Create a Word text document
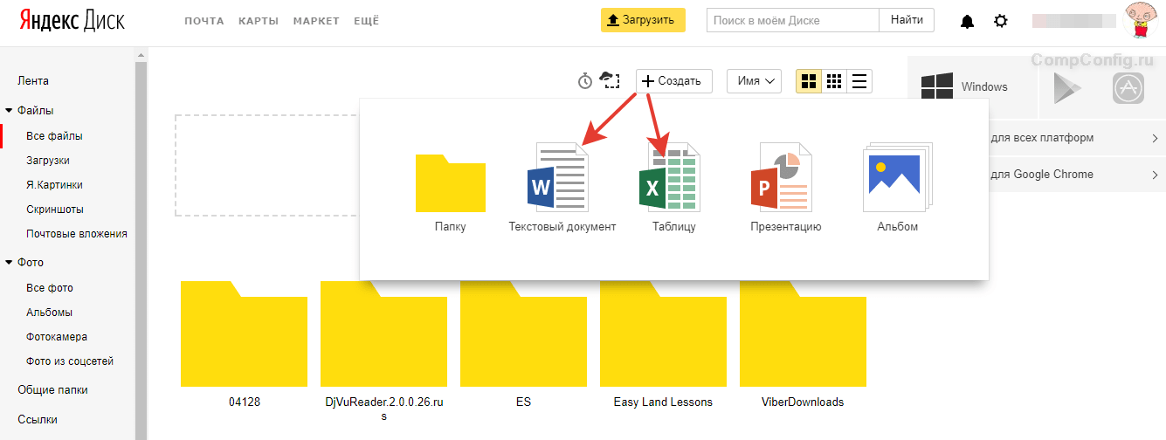 [x=559, y=178]
